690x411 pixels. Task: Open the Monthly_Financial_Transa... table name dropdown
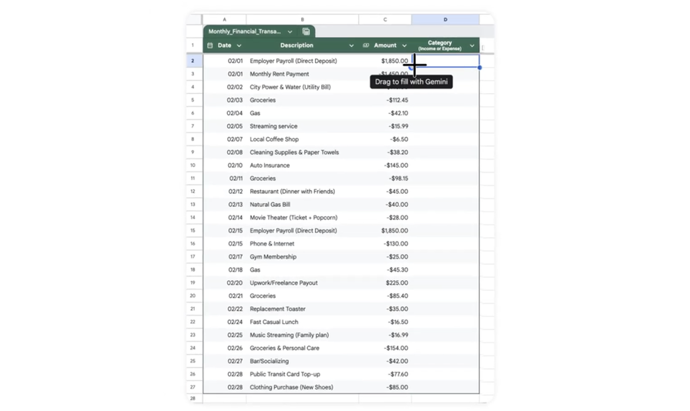pyautogui.click(x=290, y=32)
